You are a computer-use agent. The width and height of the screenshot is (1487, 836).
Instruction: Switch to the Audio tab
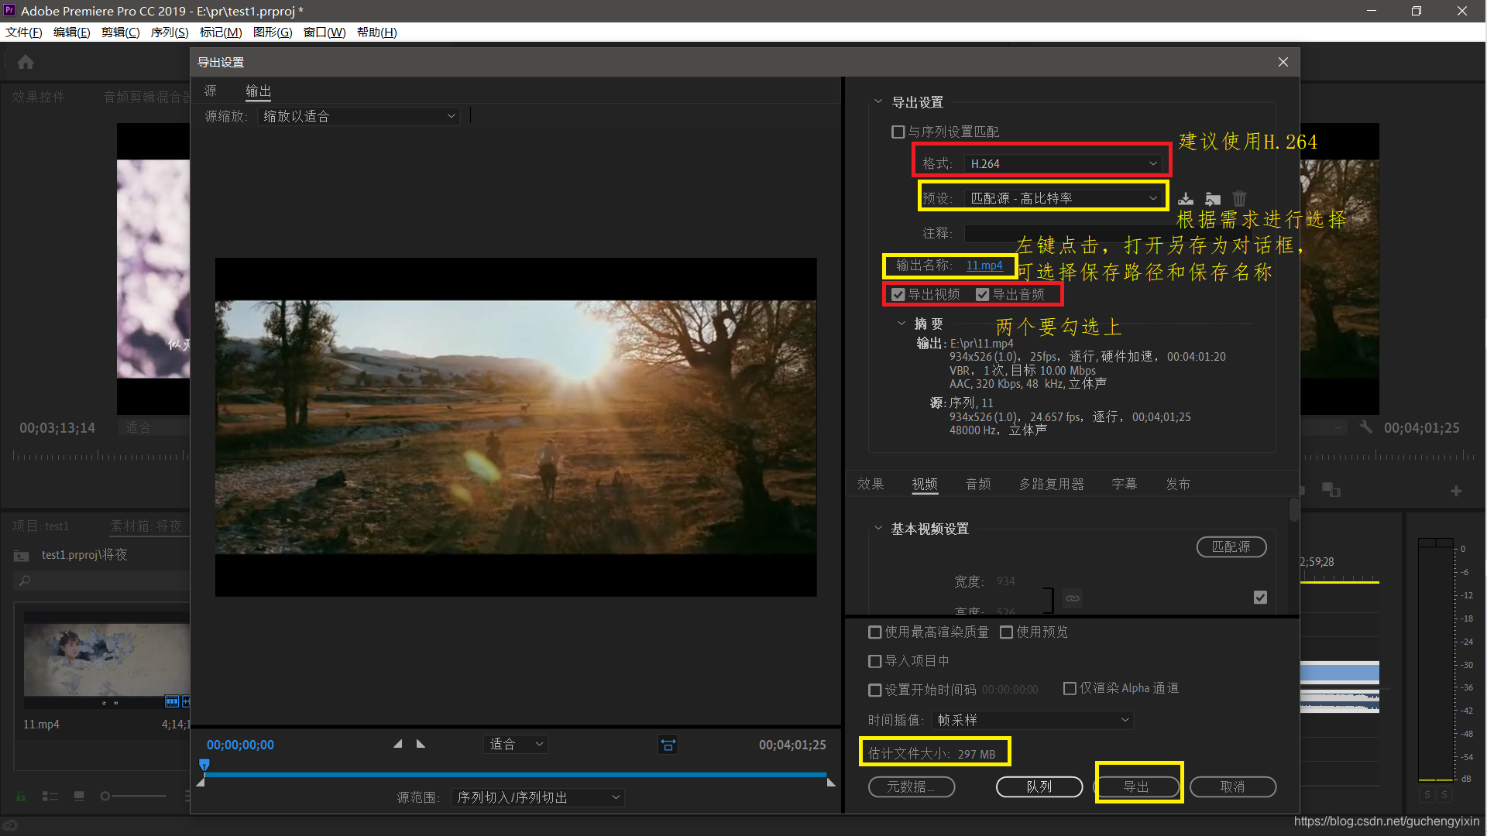click(x=978, y=484)
